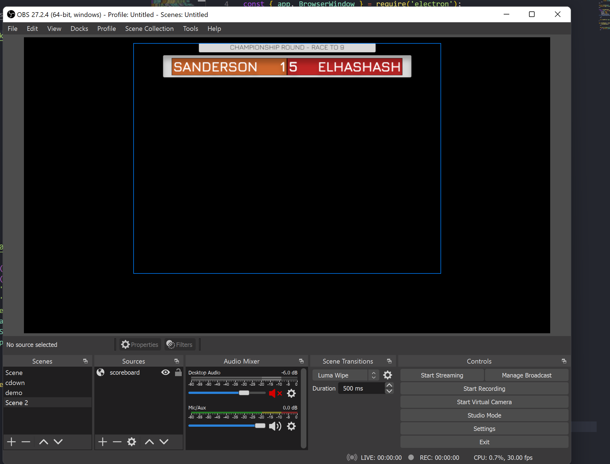
Task: Pop out the Audio Mixer dock icon
Action: [301, 361]
